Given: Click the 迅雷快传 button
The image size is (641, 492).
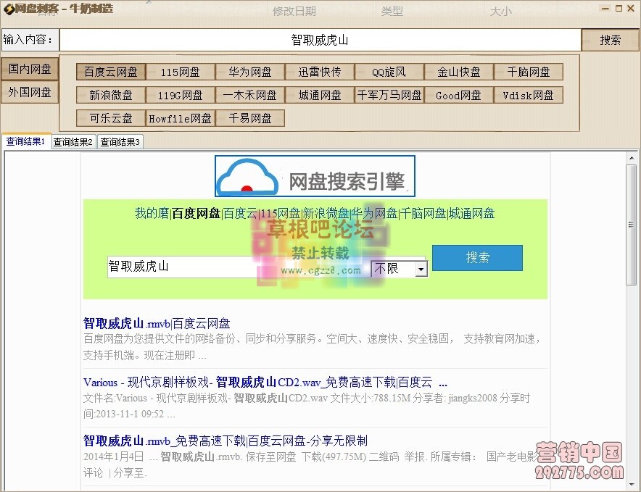Looking at the screenshot, I should pos(320,72).
